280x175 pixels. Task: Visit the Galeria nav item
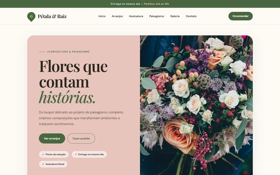click(175, 16)
